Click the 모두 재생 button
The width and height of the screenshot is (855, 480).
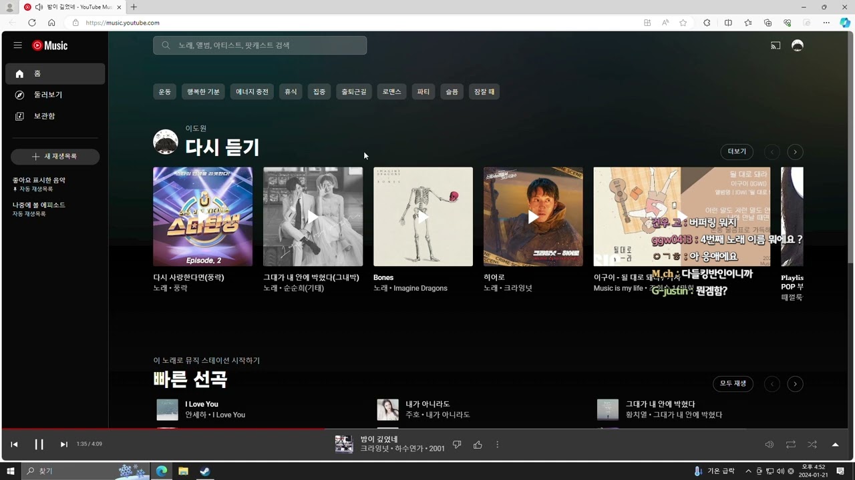tap(733, 384)
